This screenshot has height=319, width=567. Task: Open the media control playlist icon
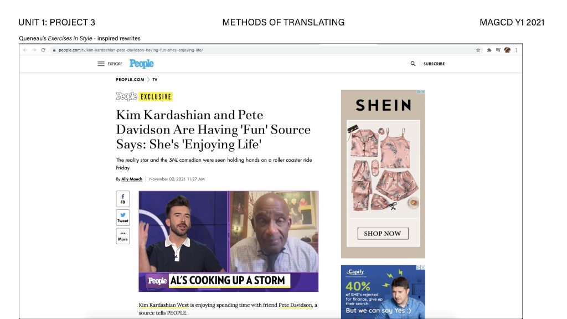498,50
